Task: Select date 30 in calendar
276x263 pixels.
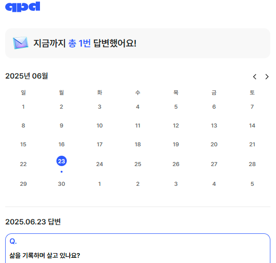Action: point(62,184)
